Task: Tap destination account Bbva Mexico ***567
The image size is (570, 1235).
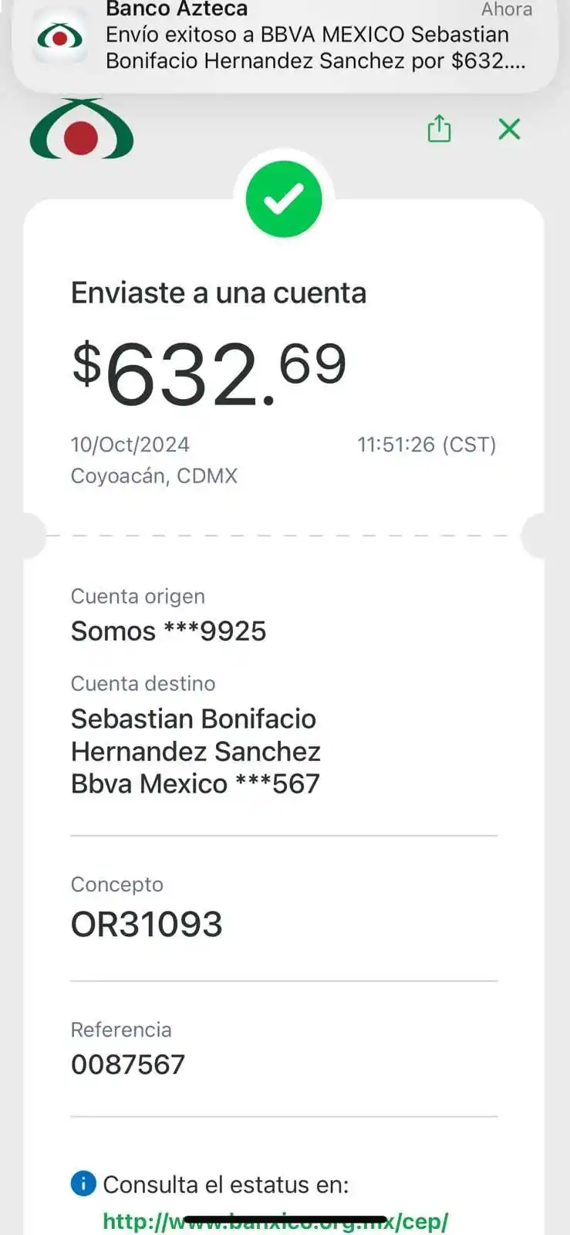Action: click(195, 784)
